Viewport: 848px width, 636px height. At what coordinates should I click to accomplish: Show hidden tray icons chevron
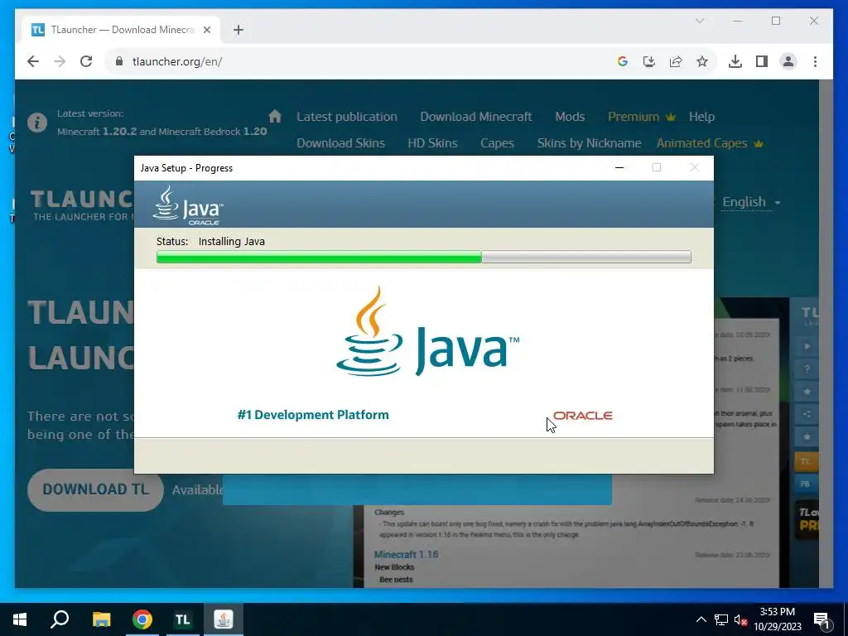coord(701,619)
